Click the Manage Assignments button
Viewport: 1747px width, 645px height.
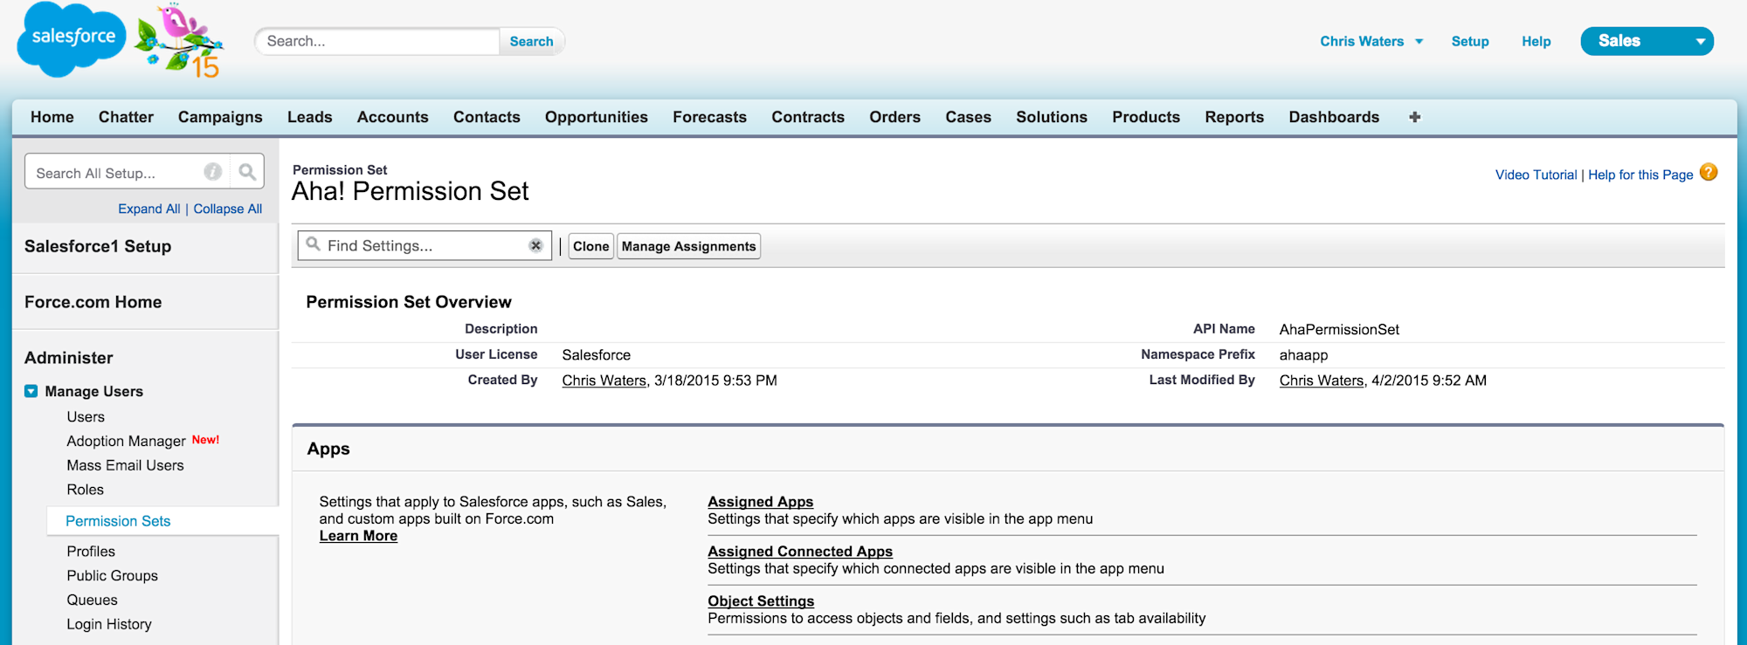[x=688, y=246]
